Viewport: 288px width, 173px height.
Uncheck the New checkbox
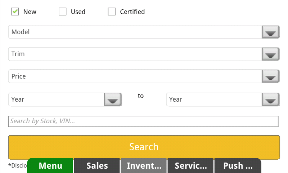click(x=15, y=12)
